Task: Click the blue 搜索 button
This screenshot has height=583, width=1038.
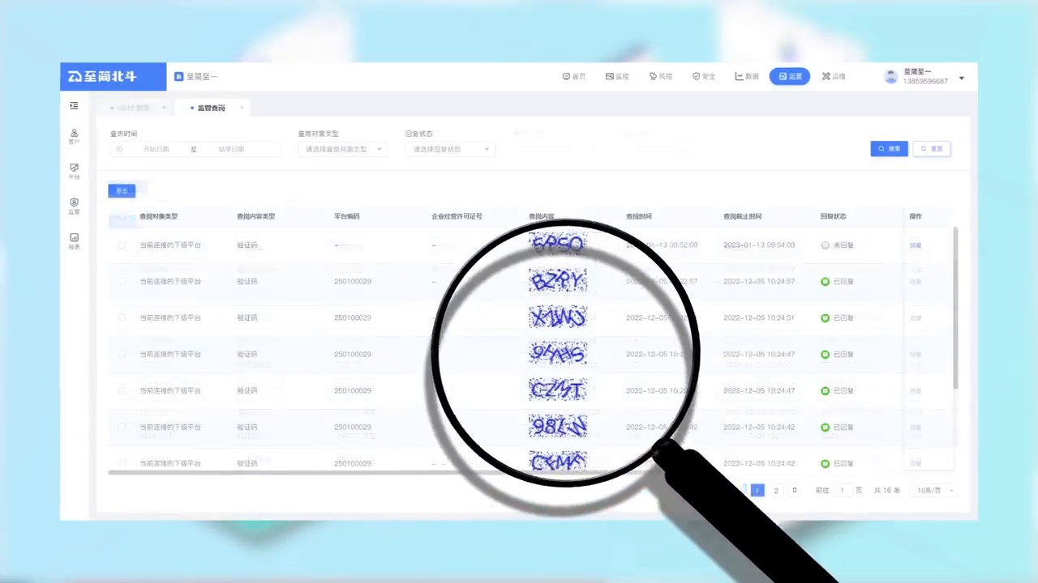Action: click(x=889, y=149)
